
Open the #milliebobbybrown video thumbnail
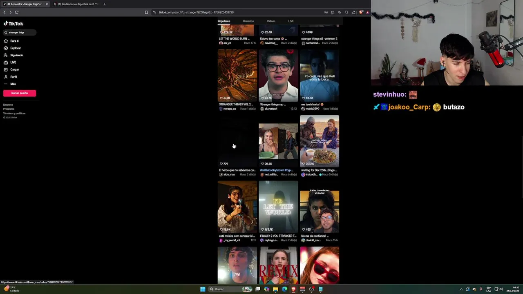point(278,141)
